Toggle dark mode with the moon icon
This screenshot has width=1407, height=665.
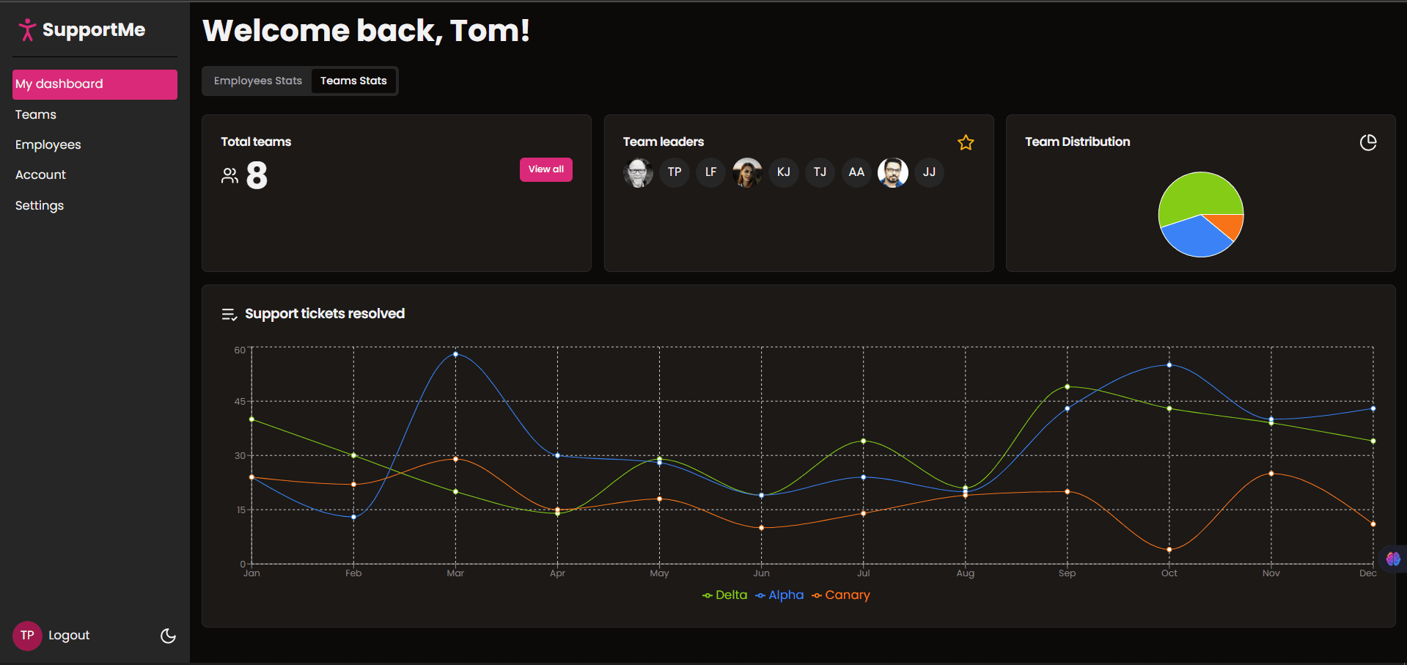[x=167, y=636]
